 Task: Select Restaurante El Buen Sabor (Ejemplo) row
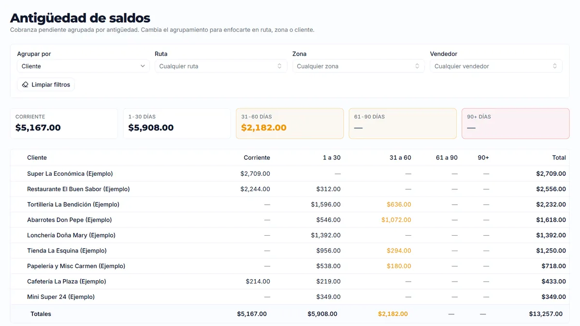(x=290, y=189)
